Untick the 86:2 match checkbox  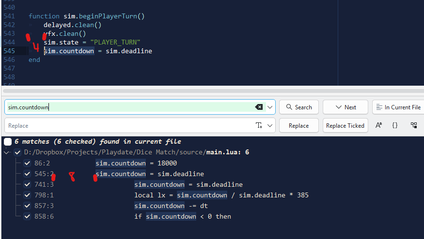[x=27, y=163]
